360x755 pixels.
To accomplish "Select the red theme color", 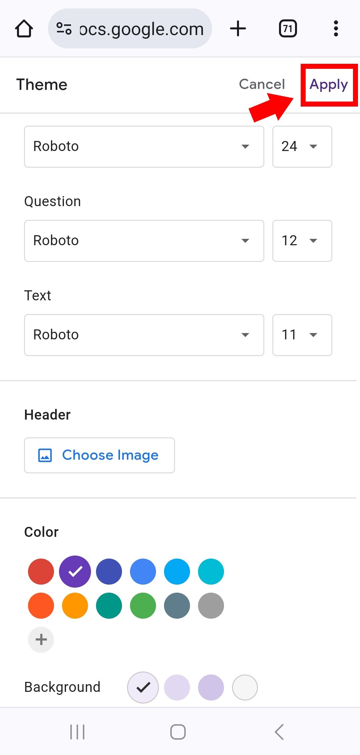I will tap(41, 571).
